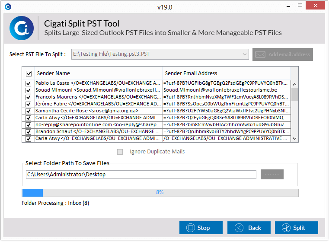
Task: Click the sender list scrollbar thumb
Action: tap(294, 94)
